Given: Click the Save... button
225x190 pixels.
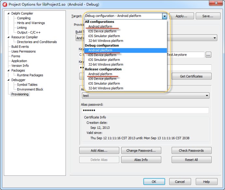Looking at the screenshot, I should pyautogui.click(x=208, y=16).
